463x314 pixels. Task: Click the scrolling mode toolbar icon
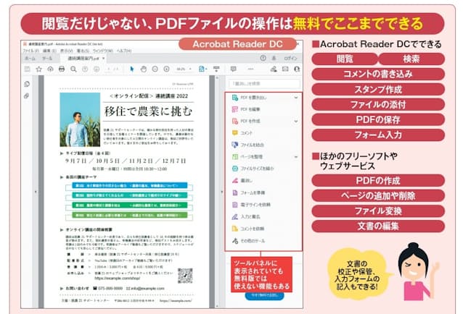click(x=216, y=69)
